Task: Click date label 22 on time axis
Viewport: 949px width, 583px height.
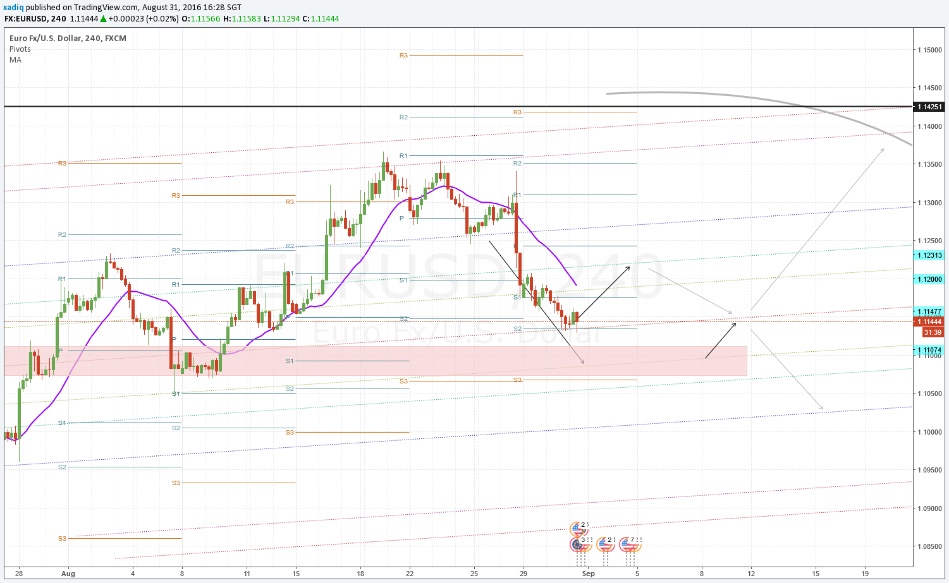Action: [x=410, y=574]
